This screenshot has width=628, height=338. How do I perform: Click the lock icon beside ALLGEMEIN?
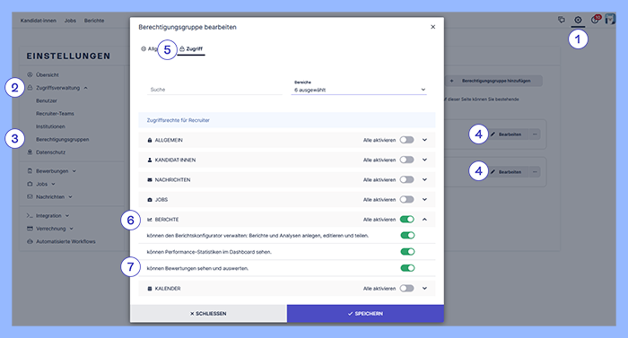point(150,140)
